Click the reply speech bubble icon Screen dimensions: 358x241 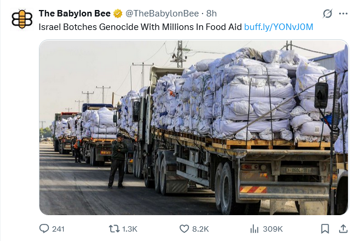[44, 229]
